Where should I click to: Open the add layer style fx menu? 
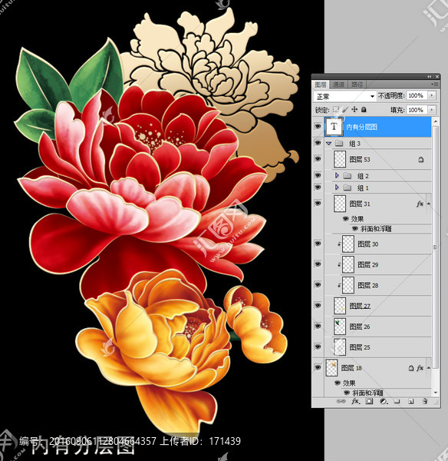point(355,401)
